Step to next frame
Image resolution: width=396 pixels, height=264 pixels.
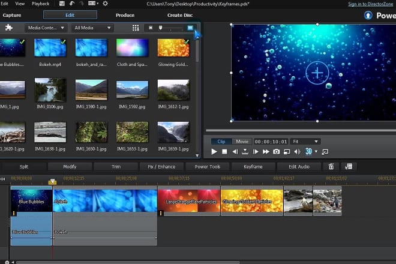tap(256, 152)
